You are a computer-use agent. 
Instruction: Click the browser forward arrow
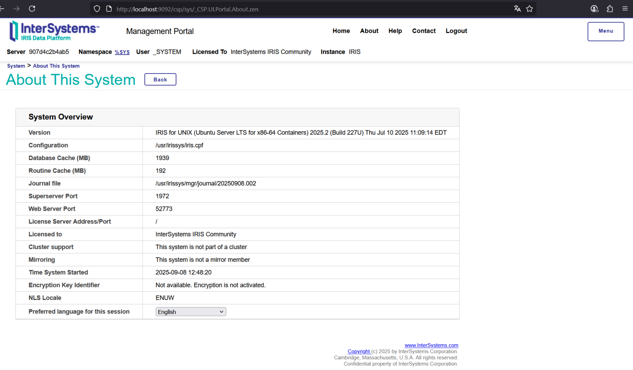click(17, 9)
